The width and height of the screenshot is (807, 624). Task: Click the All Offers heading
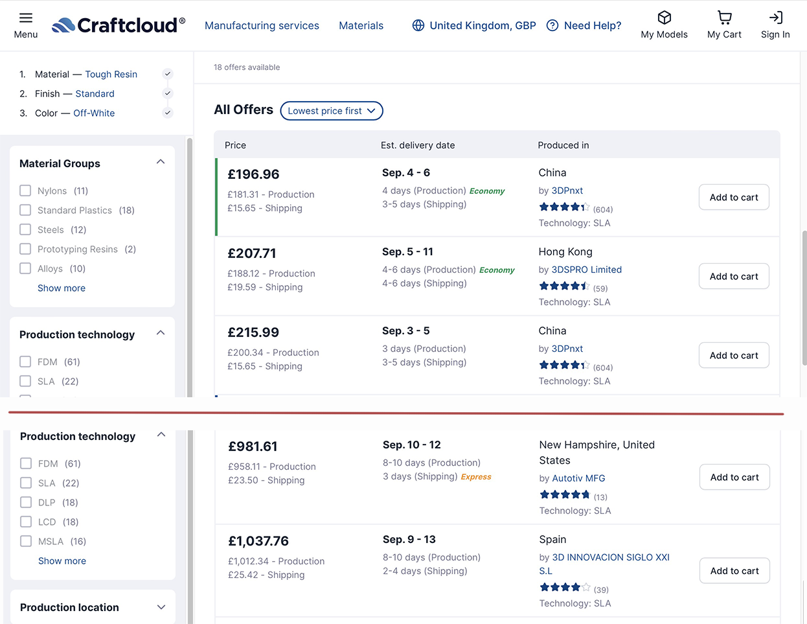click(x=244, y=110)
